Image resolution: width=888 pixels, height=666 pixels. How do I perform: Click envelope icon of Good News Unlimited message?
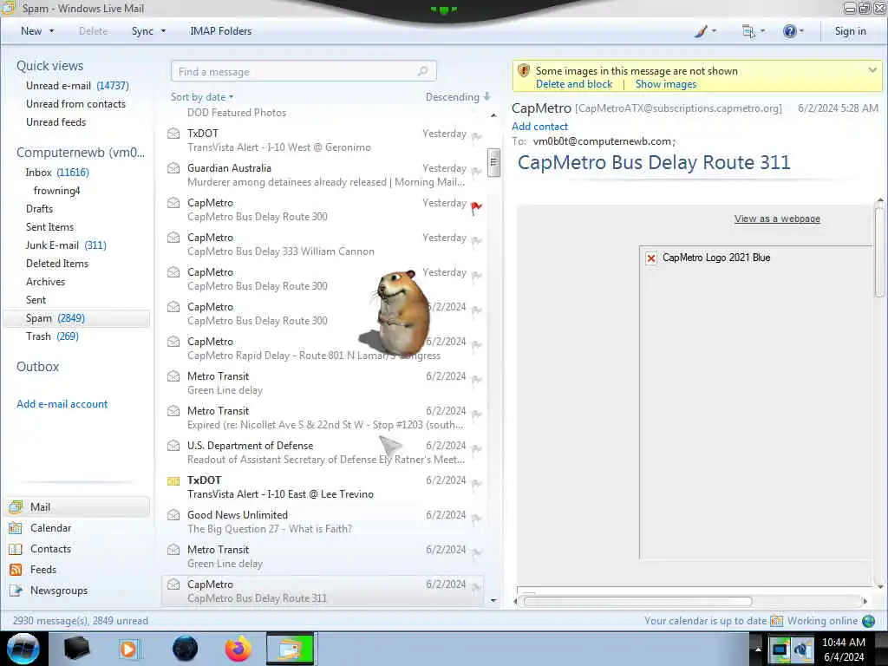pos(173,515)
